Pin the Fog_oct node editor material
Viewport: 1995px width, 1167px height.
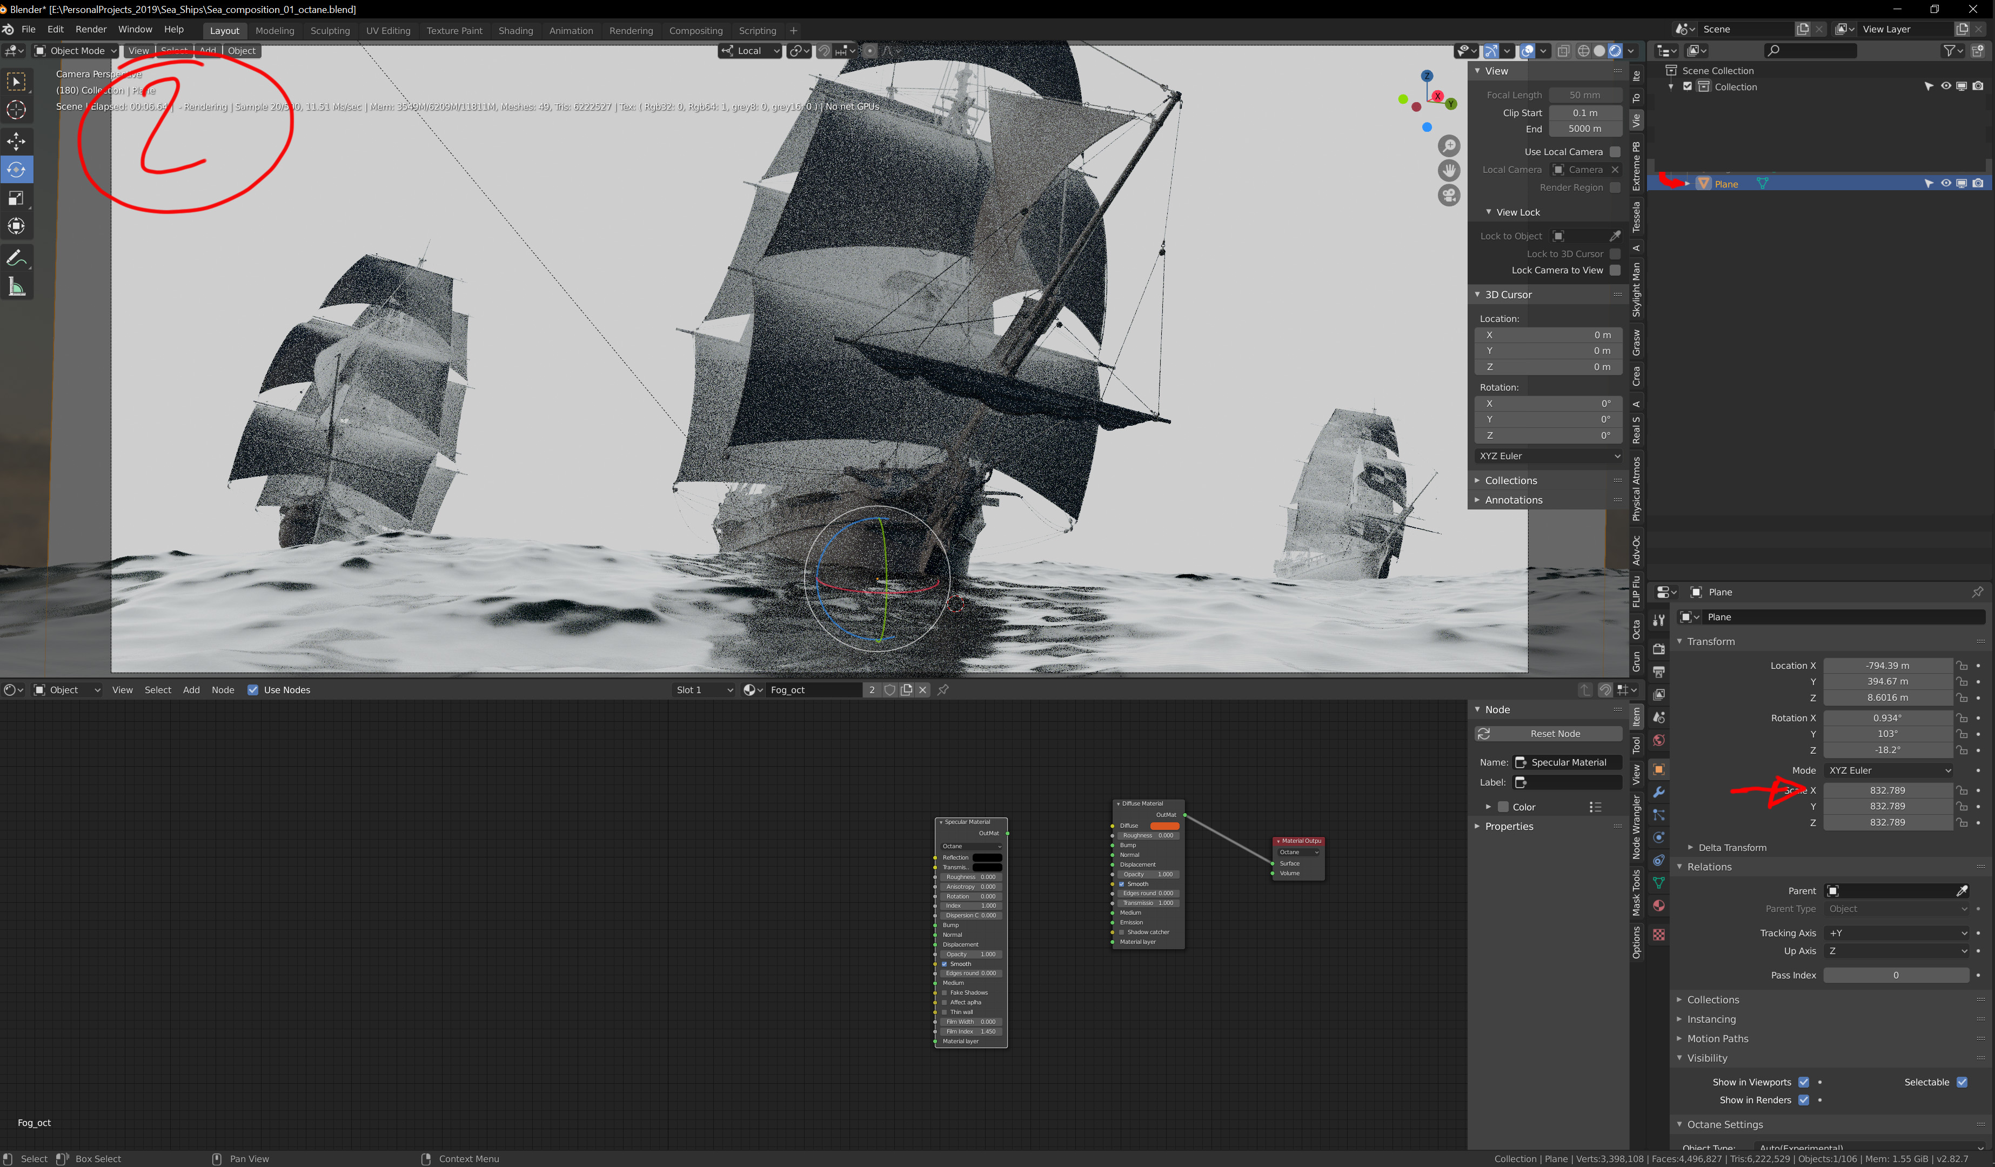click(943, 689)
